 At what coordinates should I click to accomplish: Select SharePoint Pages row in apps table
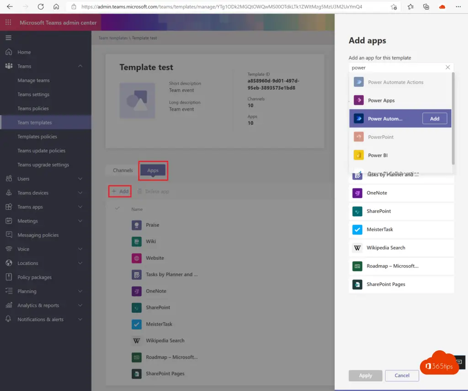click(x=219, y=374)
